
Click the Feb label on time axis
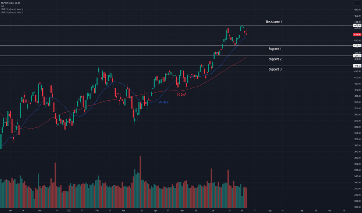[97, 210]
